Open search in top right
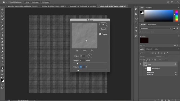 (x=168, y=2)
